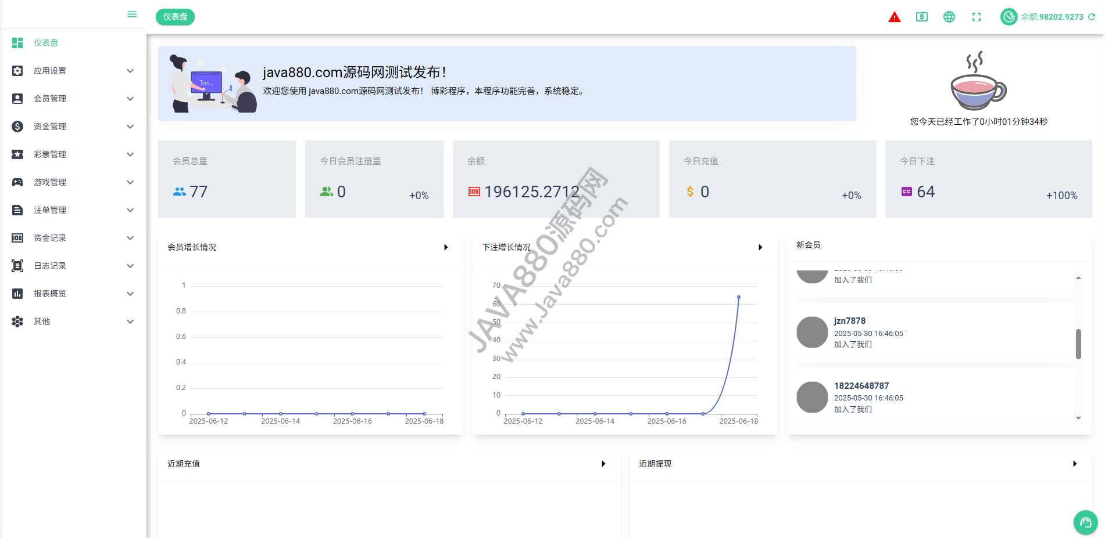Click the 报表概览 chart icon
The width and height of the screenshot is (1105, 538).
click(17, 294)
